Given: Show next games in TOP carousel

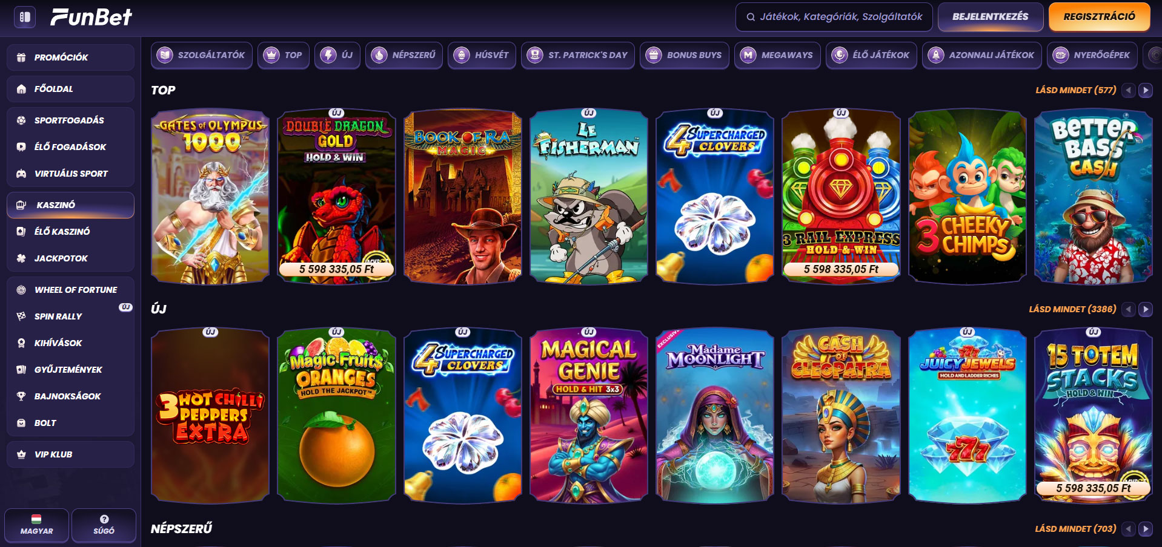Looking at the screenshot, I should click(1145, 90).
